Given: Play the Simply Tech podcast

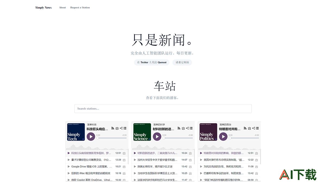Looking at the screenshot, I should [91, 136].
